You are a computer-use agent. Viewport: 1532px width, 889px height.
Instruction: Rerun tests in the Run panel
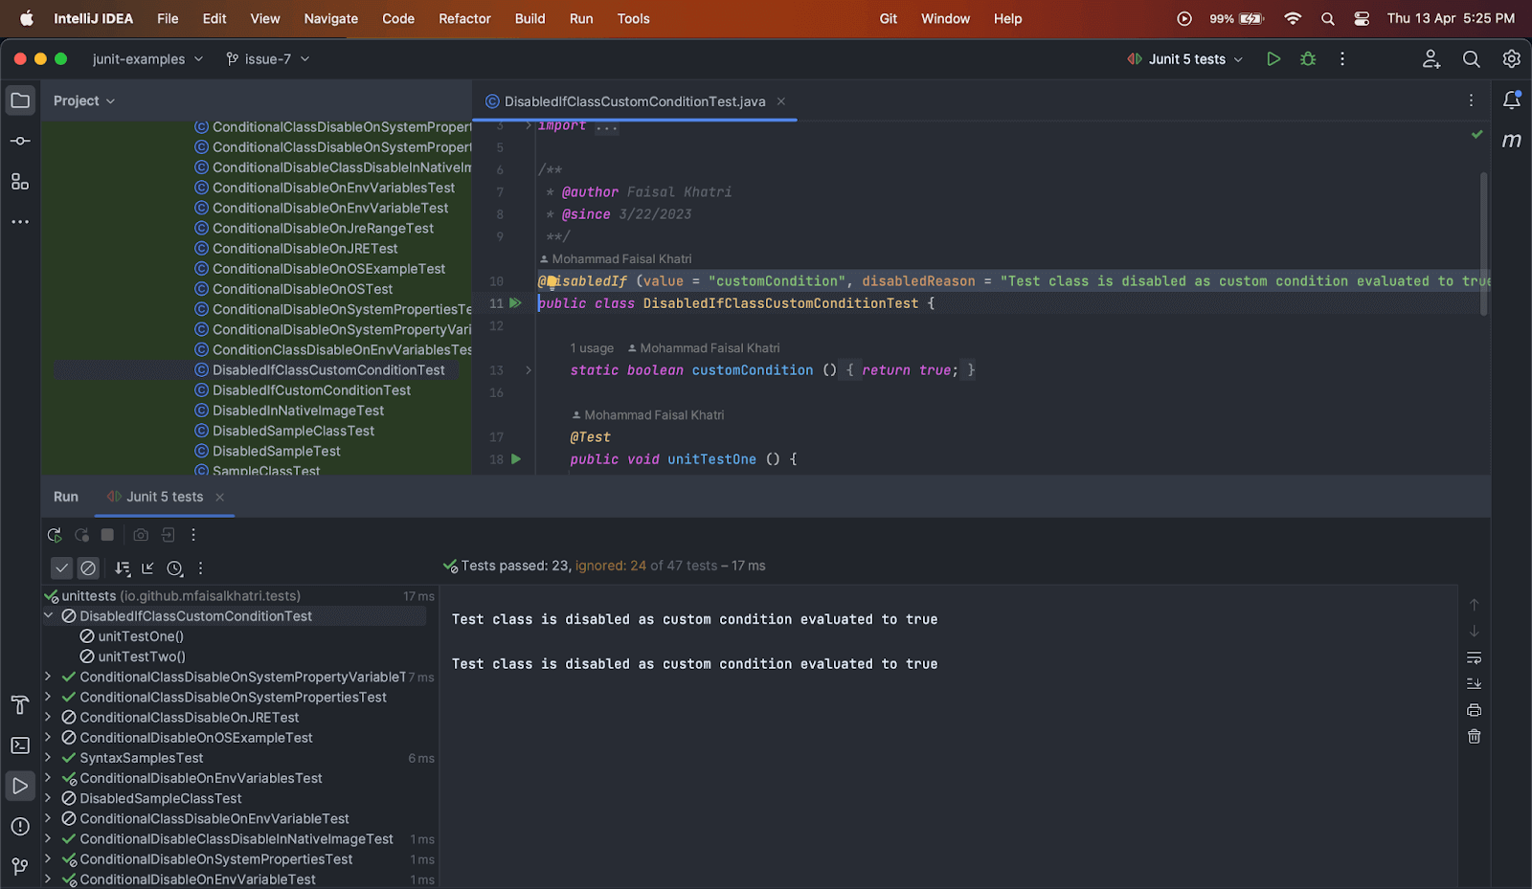tap(55, 536)
